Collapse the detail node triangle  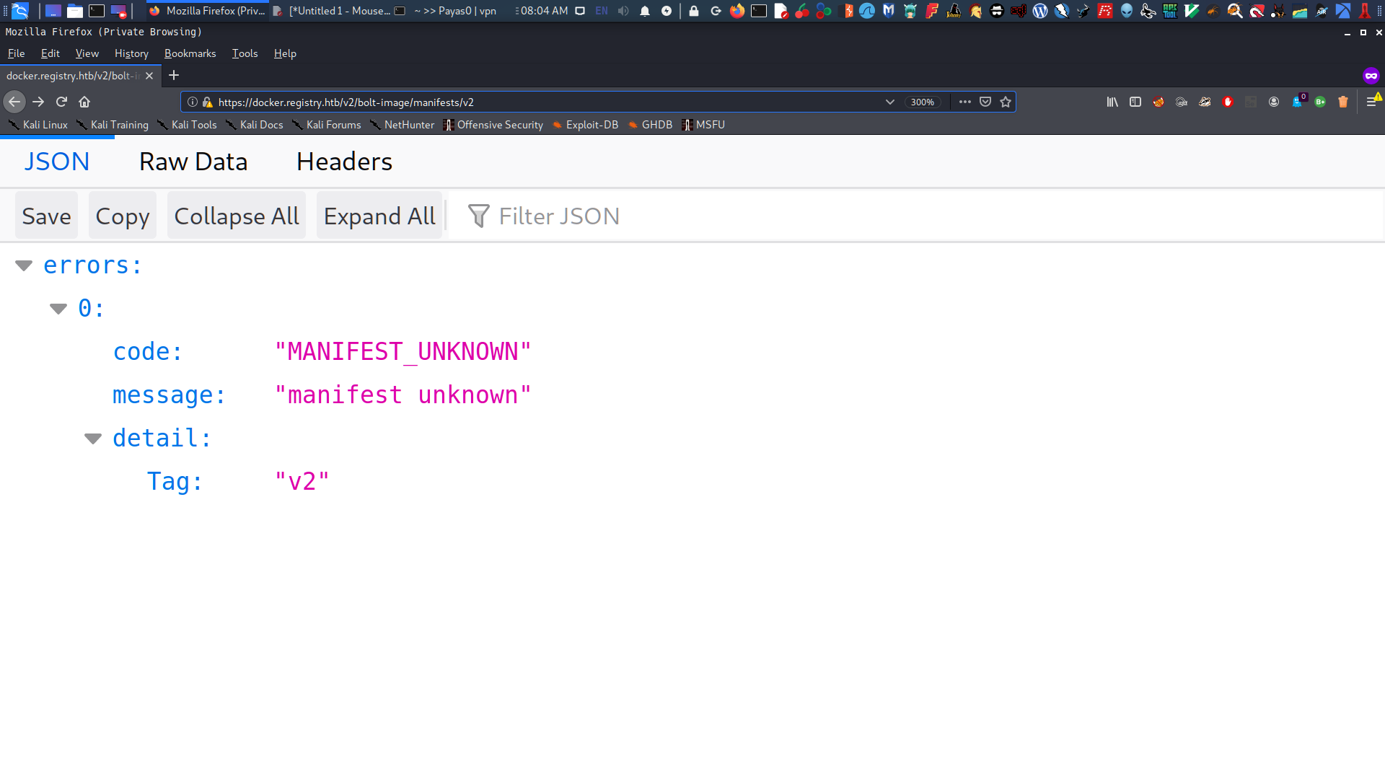[x=92, y=438]
